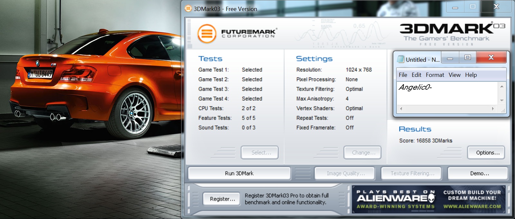Click the 3DMark03 logo in header

coord(452,30)
